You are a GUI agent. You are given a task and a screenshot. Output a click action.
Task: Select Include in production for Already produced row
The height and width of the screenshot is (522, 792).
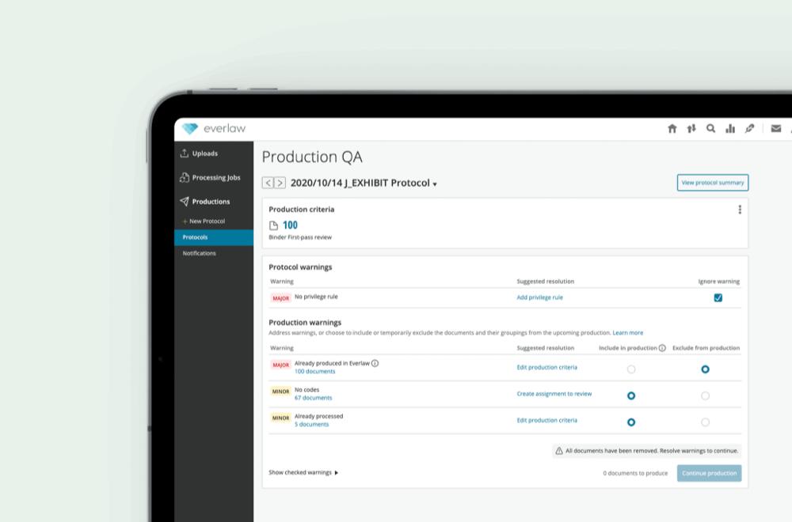(x=631, y=369)
